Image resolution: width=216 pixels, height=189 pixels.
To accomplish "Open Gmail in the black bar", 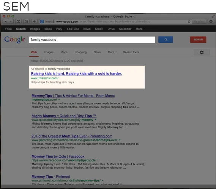I will (x=99, y=29).
